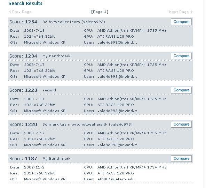Select the 3d hwtweaker team result title
Screen dimensions: 213x188
[74, 22]
